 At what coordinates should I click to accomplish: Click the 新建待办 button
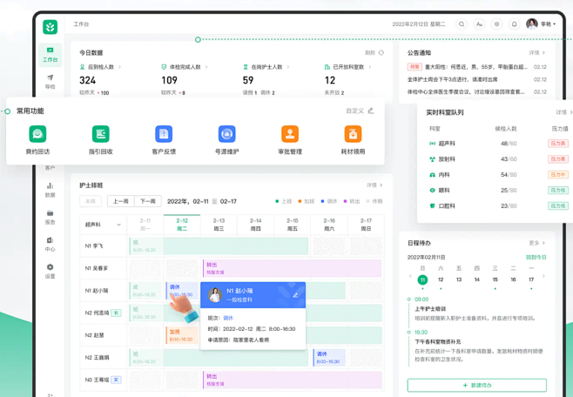476,385
